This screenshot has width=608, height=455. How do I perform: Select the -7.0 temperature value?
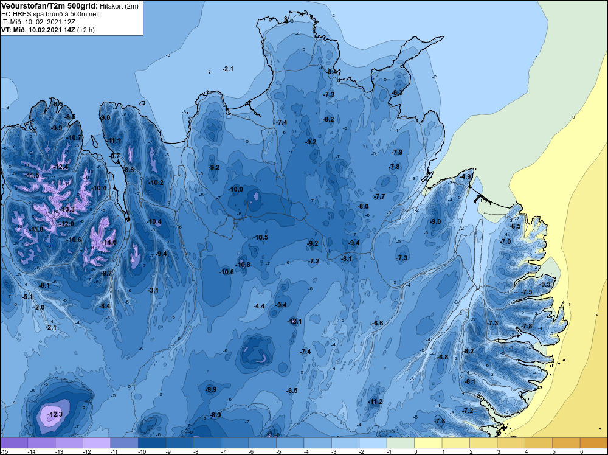click(x=505, y=241)
